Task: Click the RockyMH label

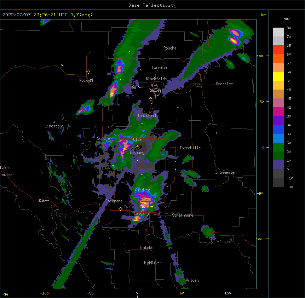Action: (87, 80)
